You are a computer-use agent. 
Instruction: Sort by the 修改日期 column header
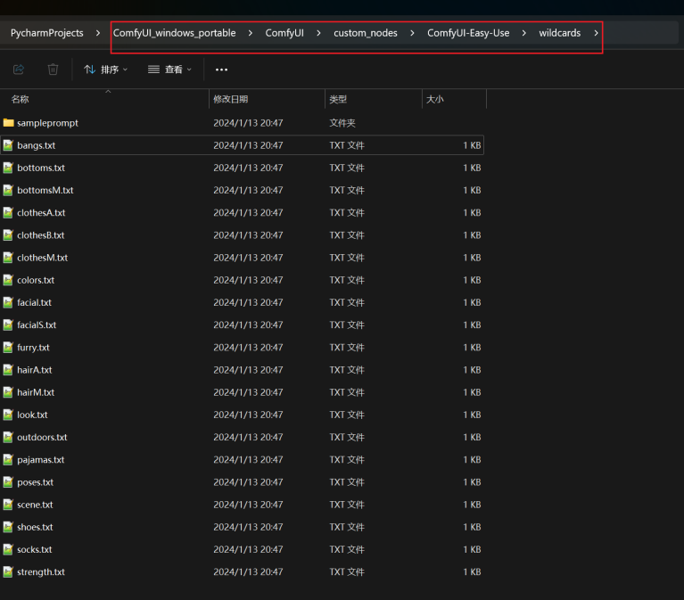[x=230, y=100]
